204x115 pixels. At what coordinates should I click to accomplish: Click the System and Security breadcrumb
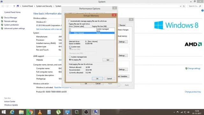pos(44,6)
